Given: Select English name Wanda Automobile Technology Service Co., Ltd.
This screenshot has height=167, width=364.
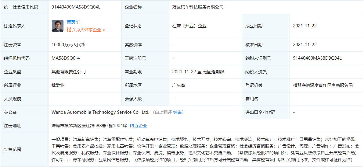Looking at the screenshot, I should pyautogui.click(x=100, y=113).
